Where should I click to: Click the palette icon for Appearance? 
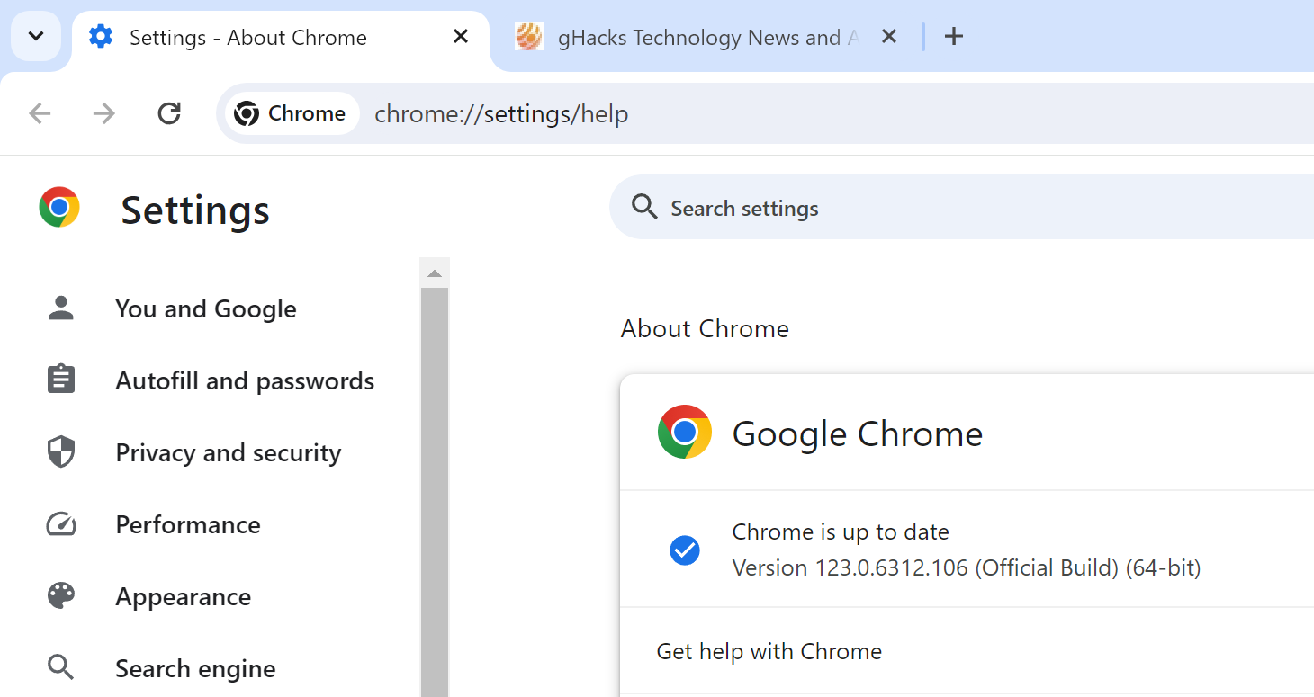pos(61,596)
